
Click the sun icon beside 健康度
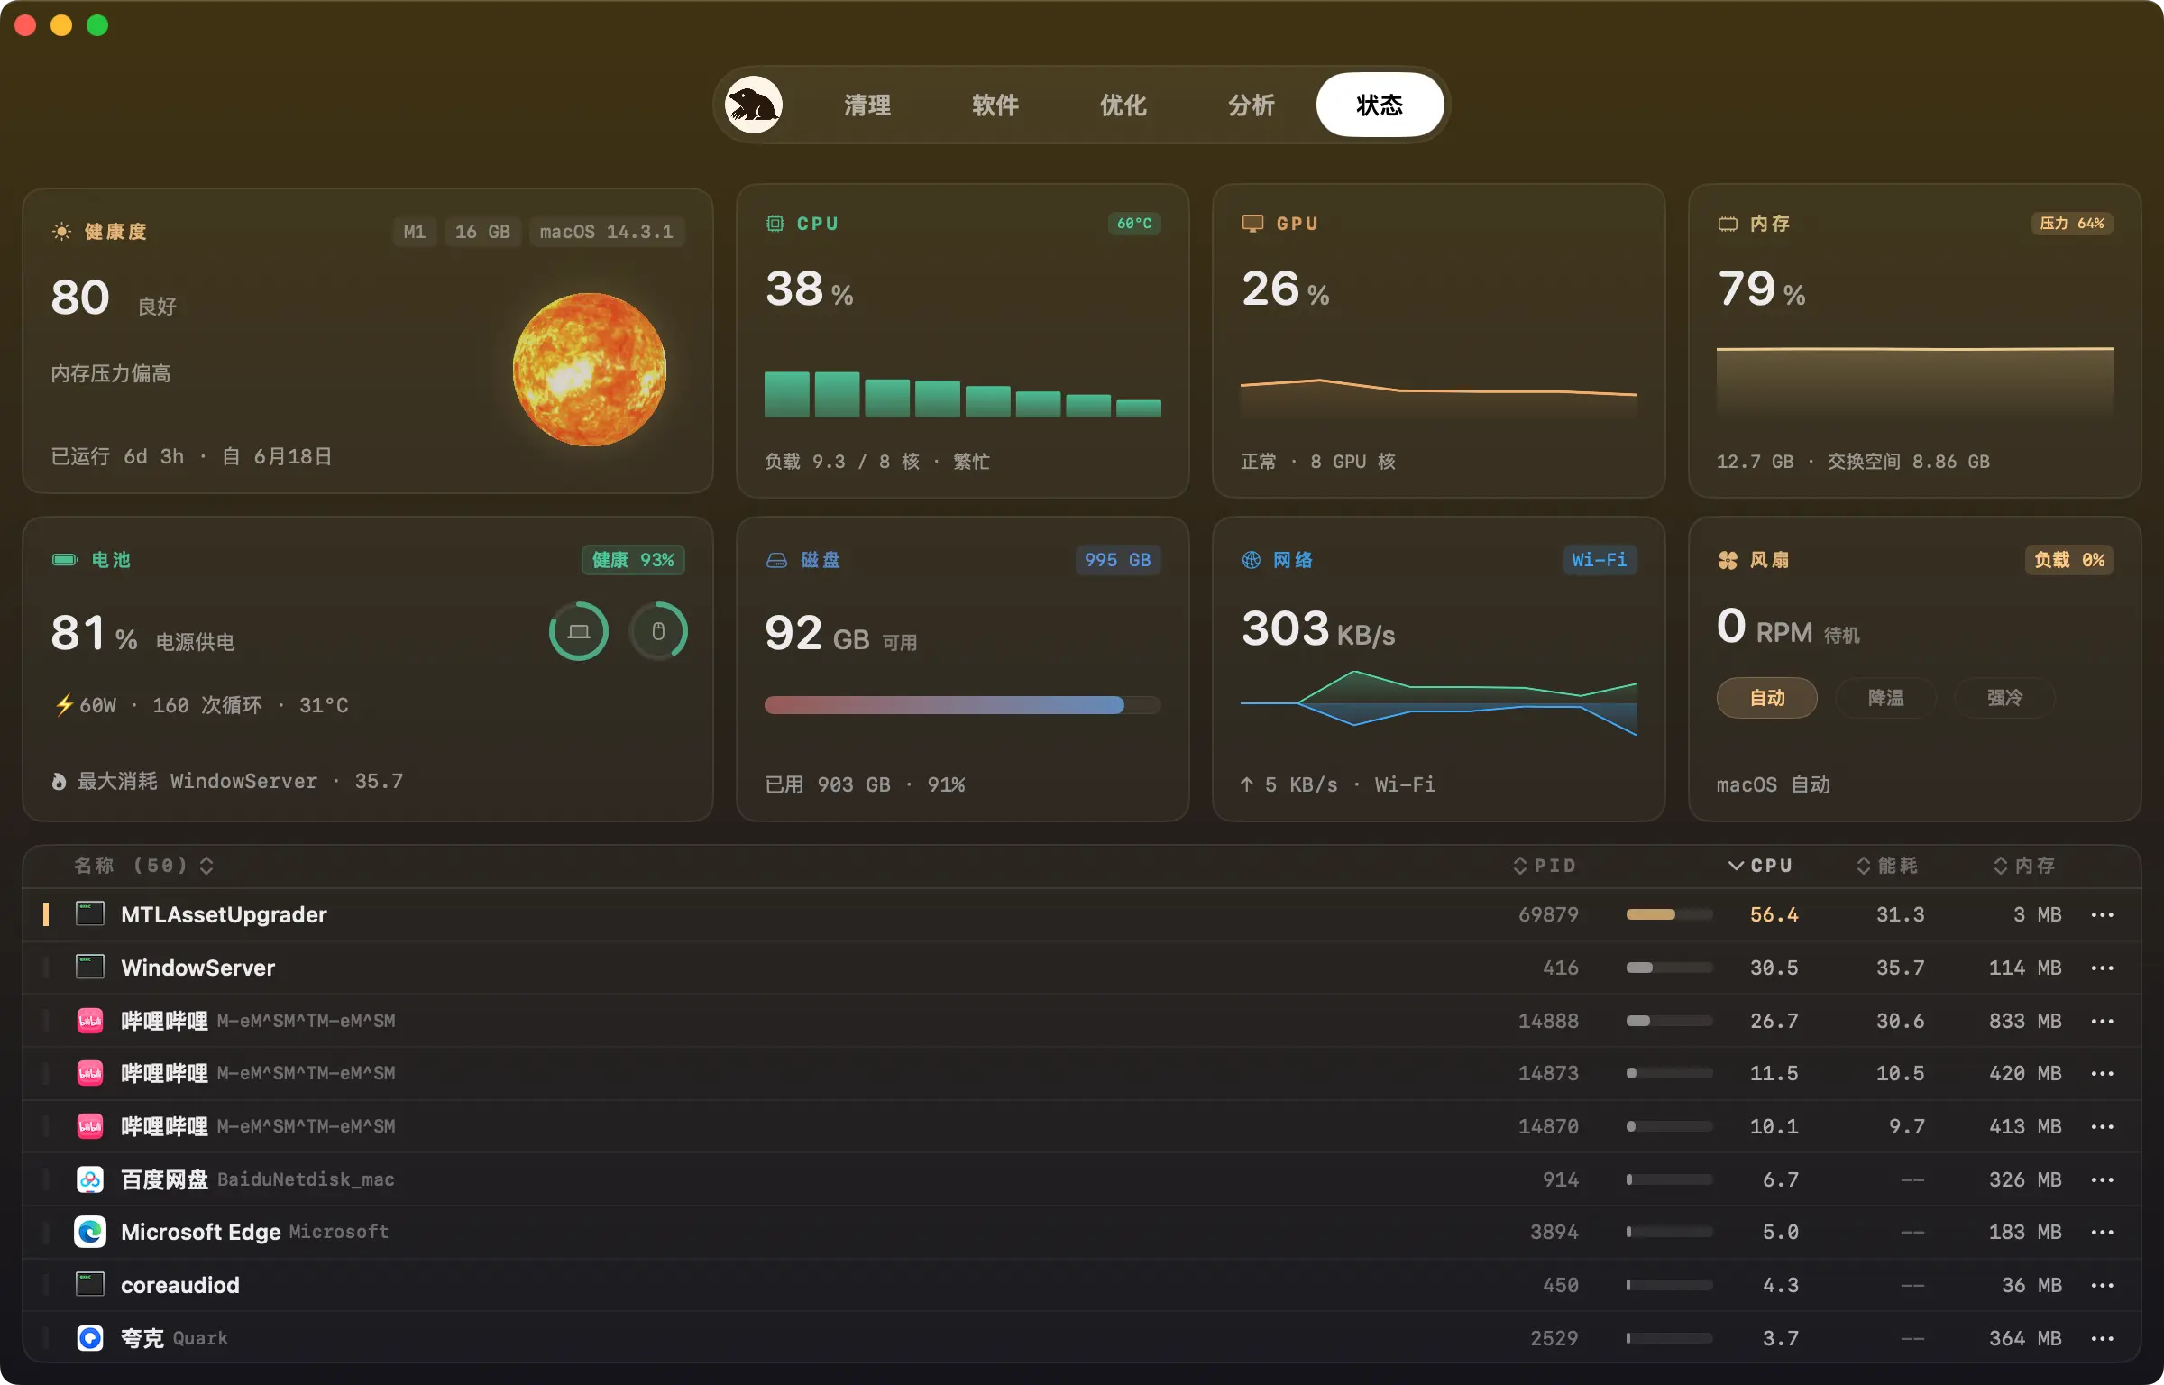[61, 232]
